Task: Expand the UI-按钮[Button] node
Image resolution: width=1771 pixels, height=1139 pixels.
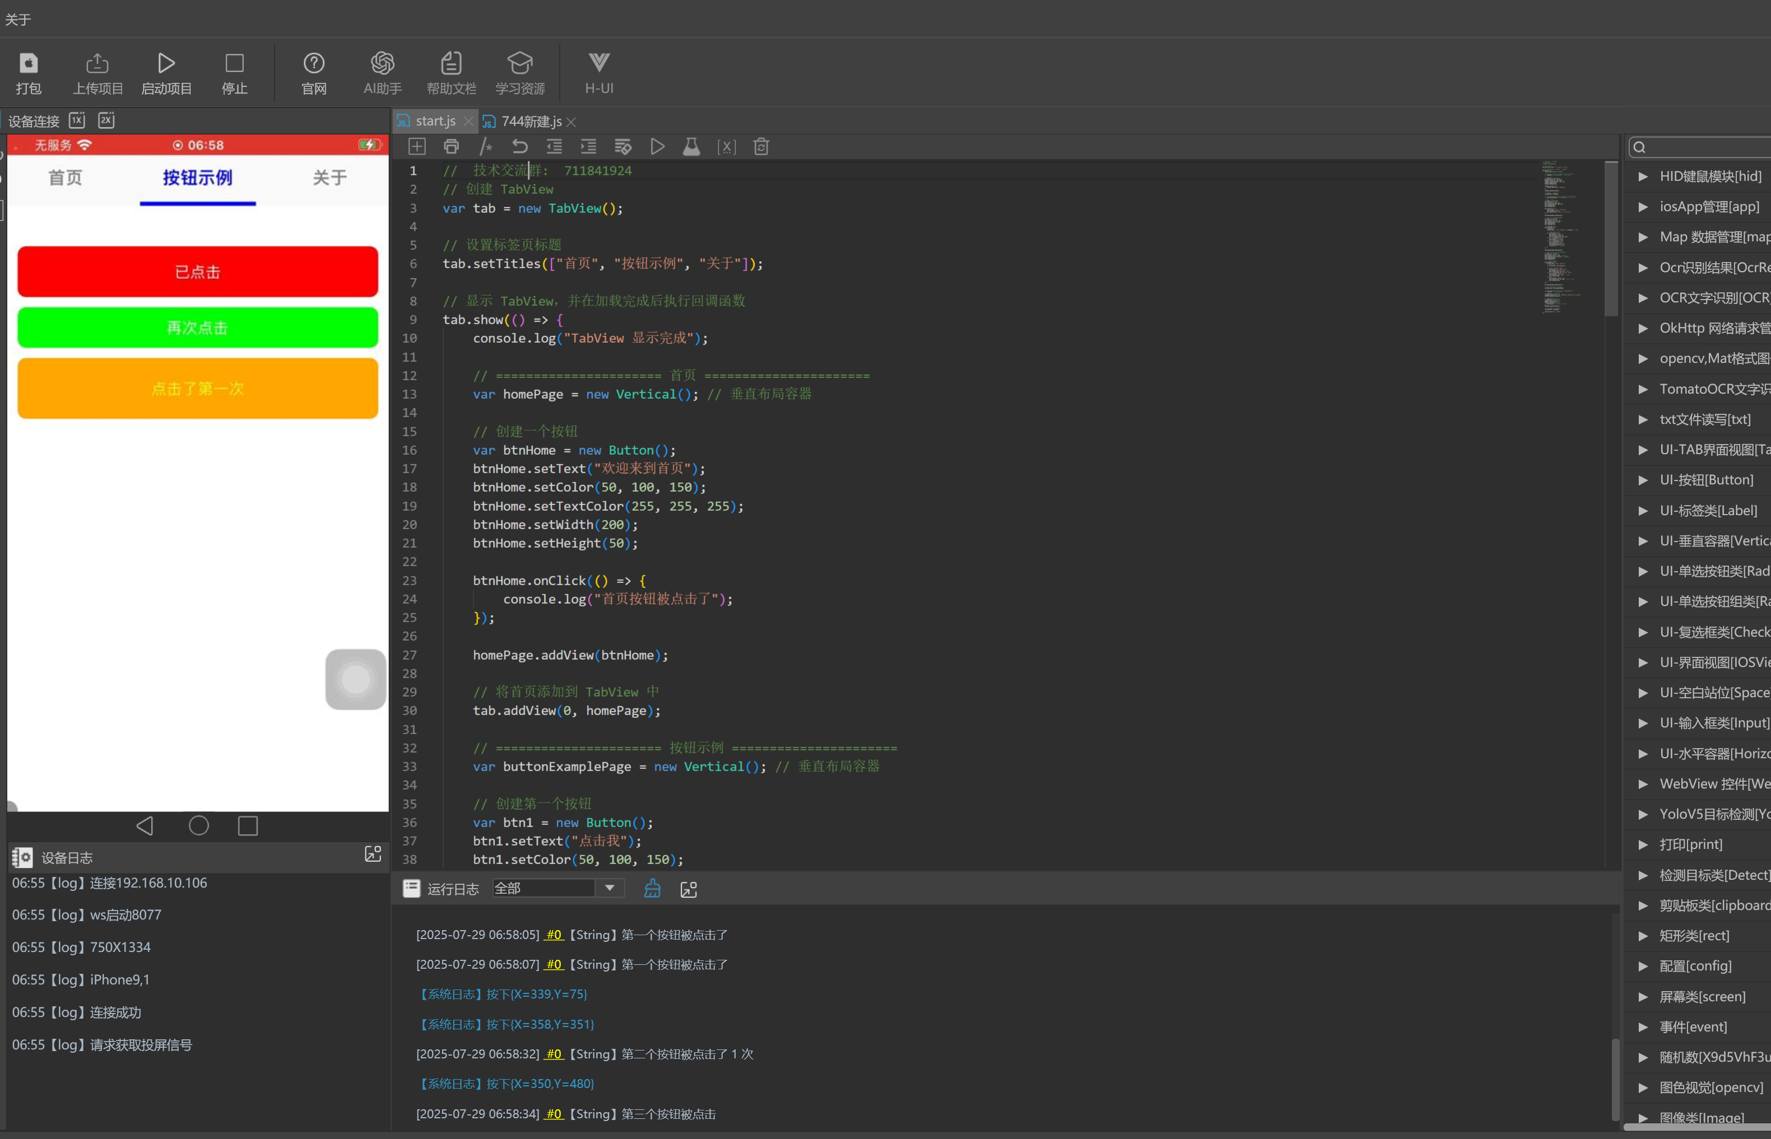Action: click(x=1643, y=480)
